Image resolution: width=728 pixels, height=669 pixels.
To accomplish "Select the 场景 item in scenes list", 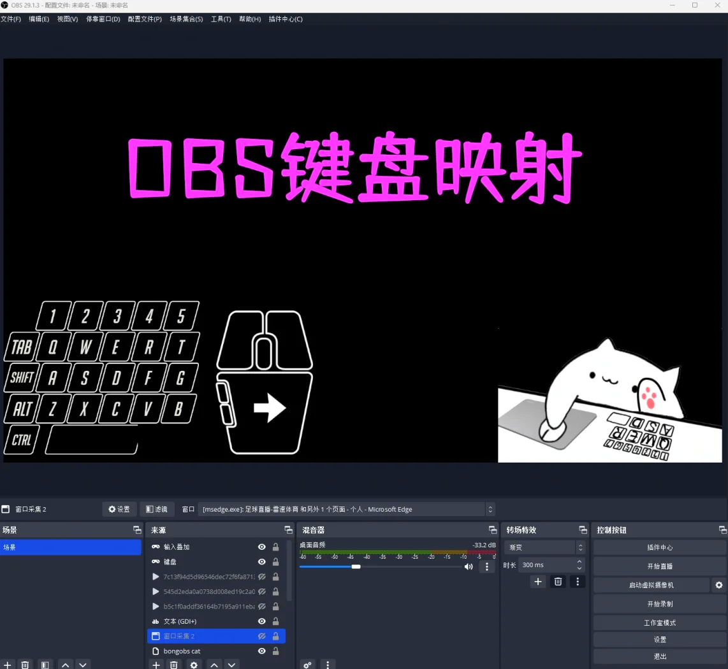I will 71,547.
